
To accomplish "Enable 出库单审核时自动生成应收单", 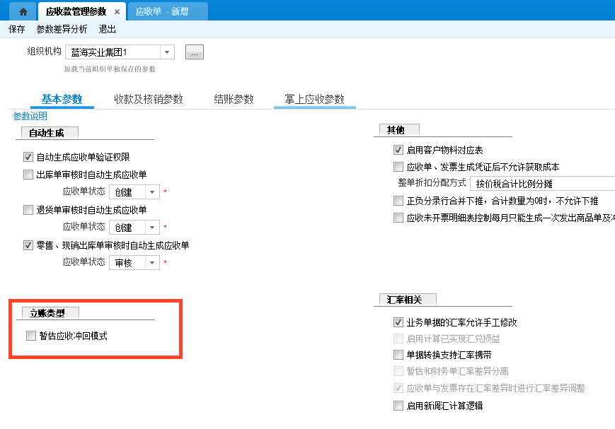I will click(x=29, y=175).
